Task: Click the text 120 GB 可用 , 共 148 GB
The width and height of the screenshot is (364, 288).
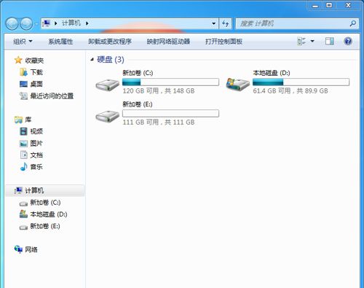Action: click(159, 91)
